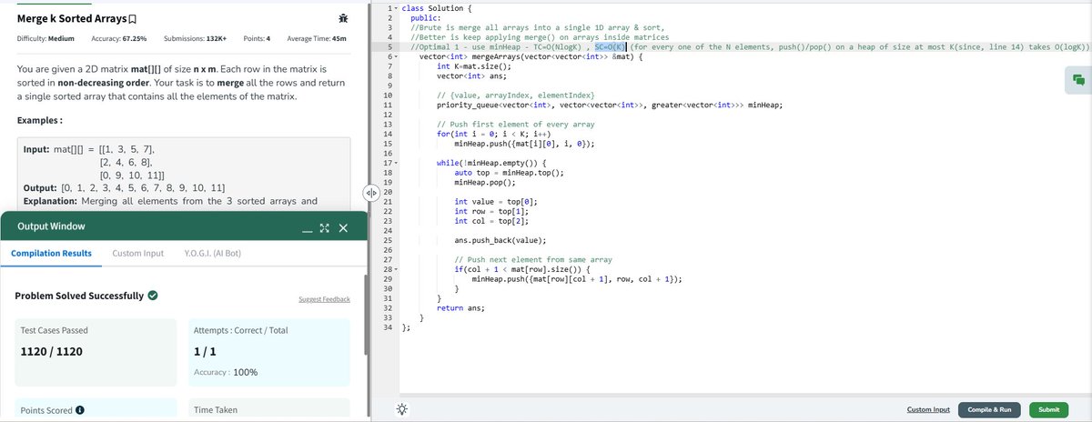Click the Points Scored info icon

click(x=80, y=410)
